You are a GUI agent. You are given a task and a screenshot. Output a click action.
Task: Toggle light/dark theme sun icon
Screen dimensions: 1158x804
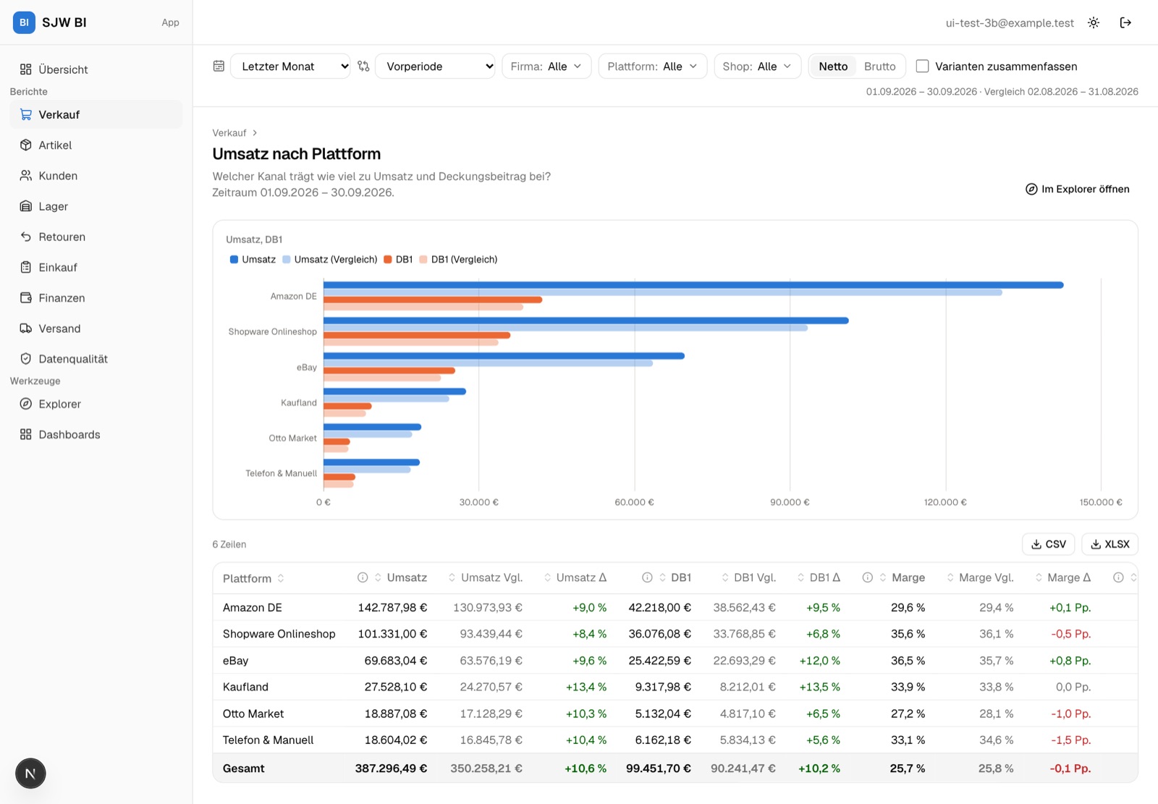pyautogui.click(x=1094, y=22)
